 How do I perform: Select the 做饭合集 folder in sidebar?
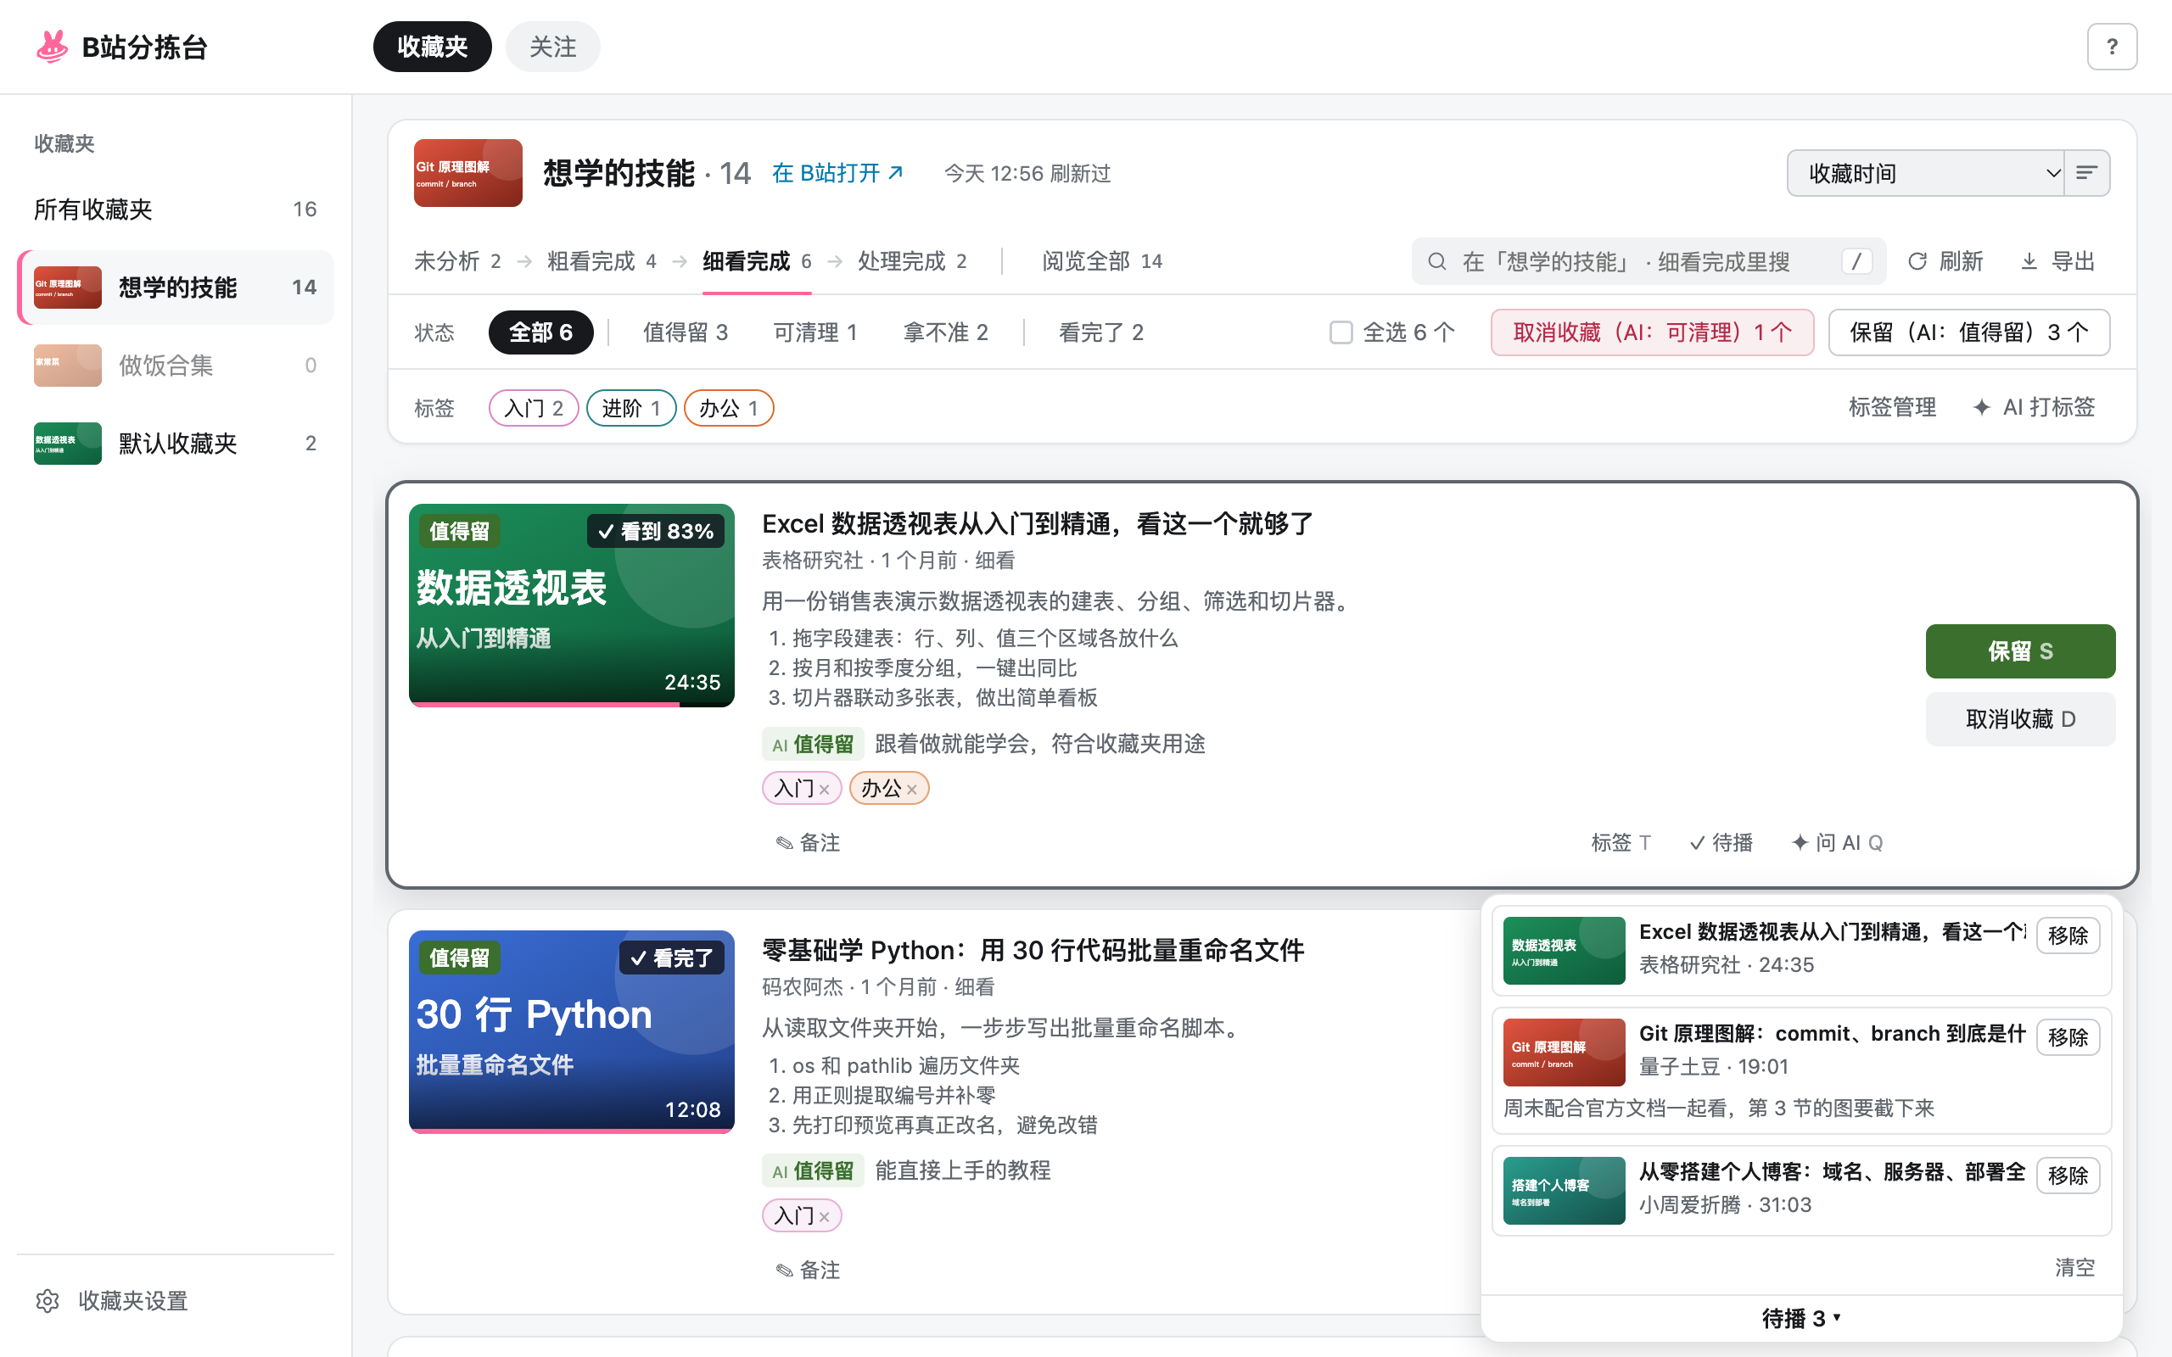(176, 366)
